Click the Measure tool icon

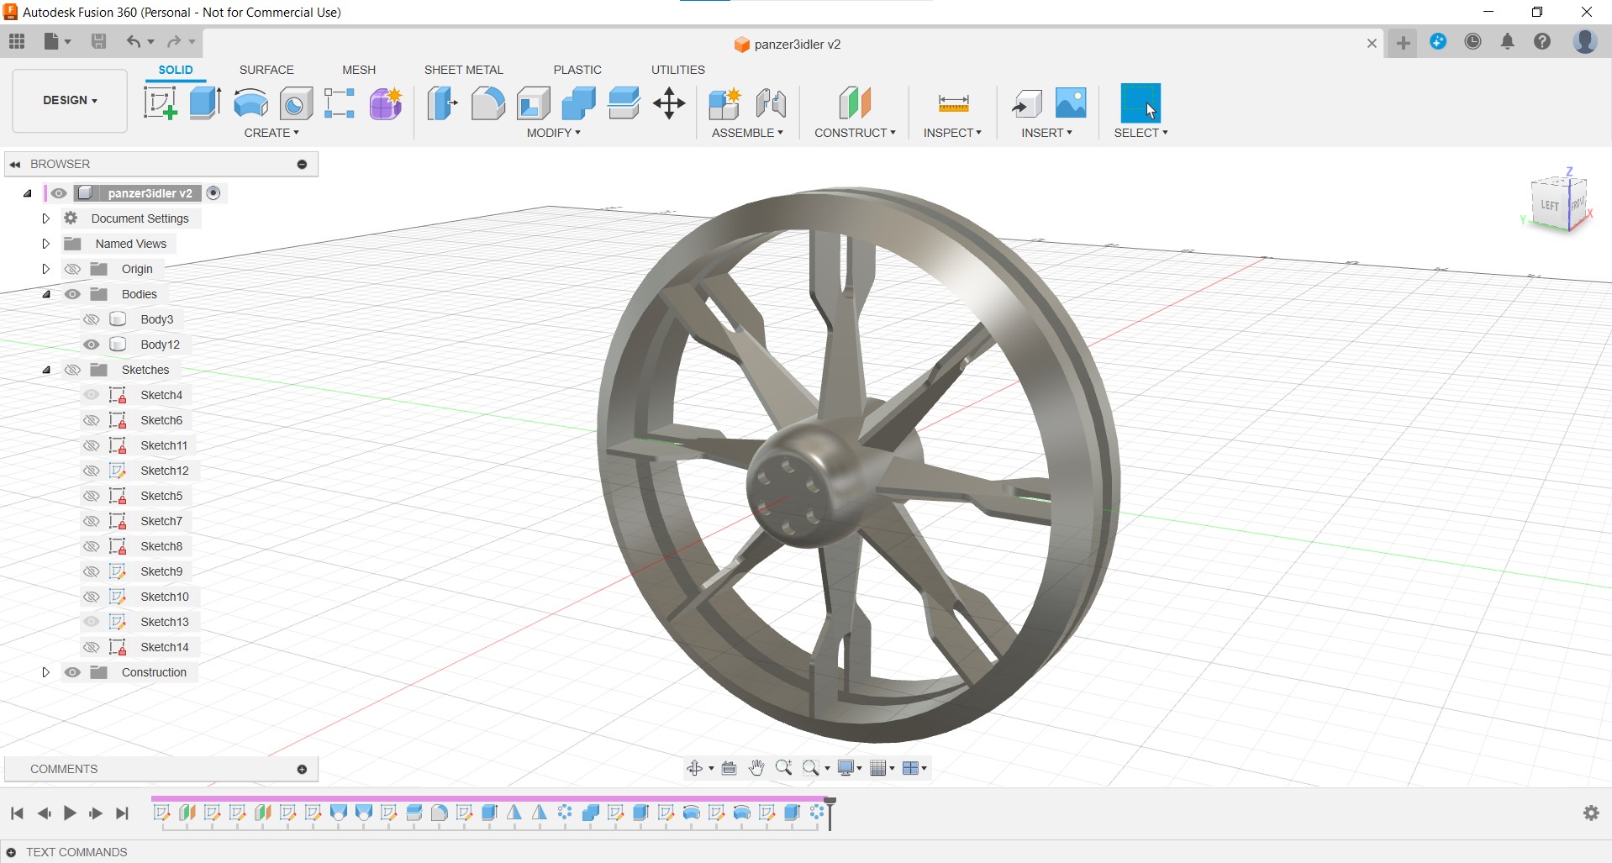click(953, 103)
